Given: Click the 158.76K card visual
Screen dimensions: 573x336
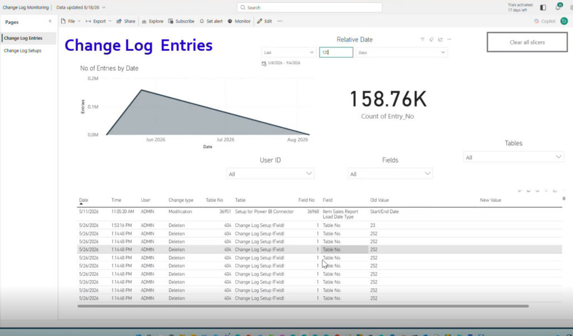Looking at the screenshot, I should (x=388, y=104).
